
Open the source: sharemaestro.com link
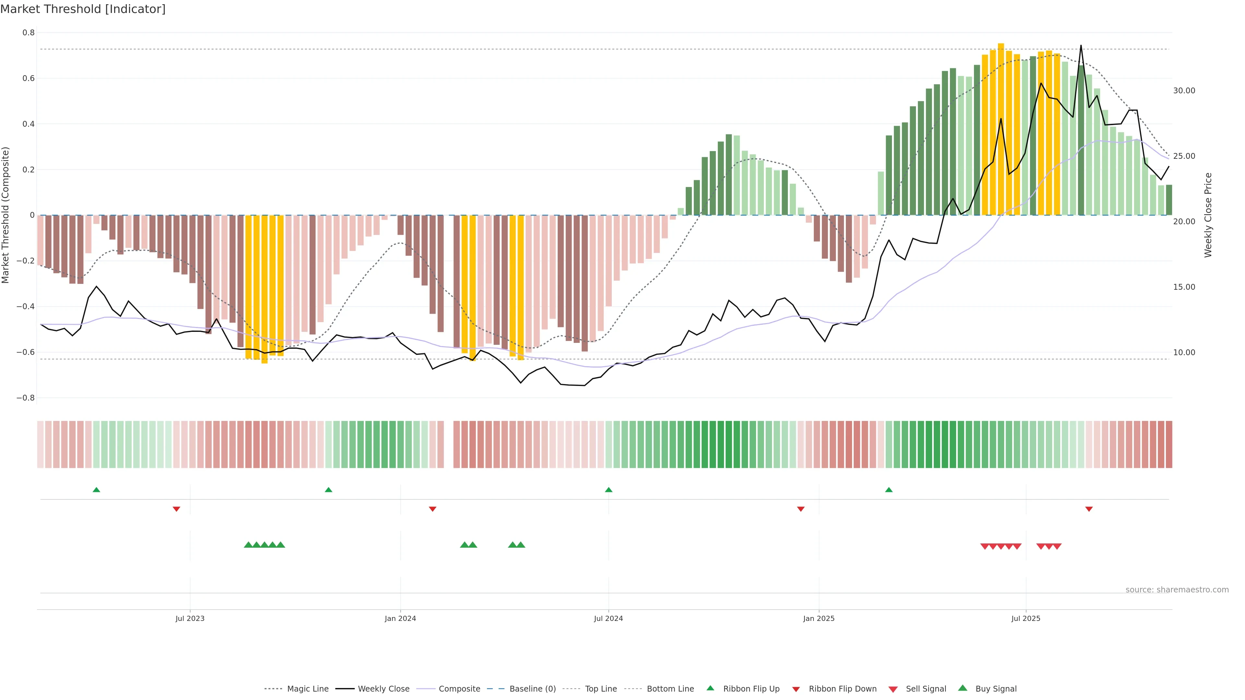(x=1177, y=590)
